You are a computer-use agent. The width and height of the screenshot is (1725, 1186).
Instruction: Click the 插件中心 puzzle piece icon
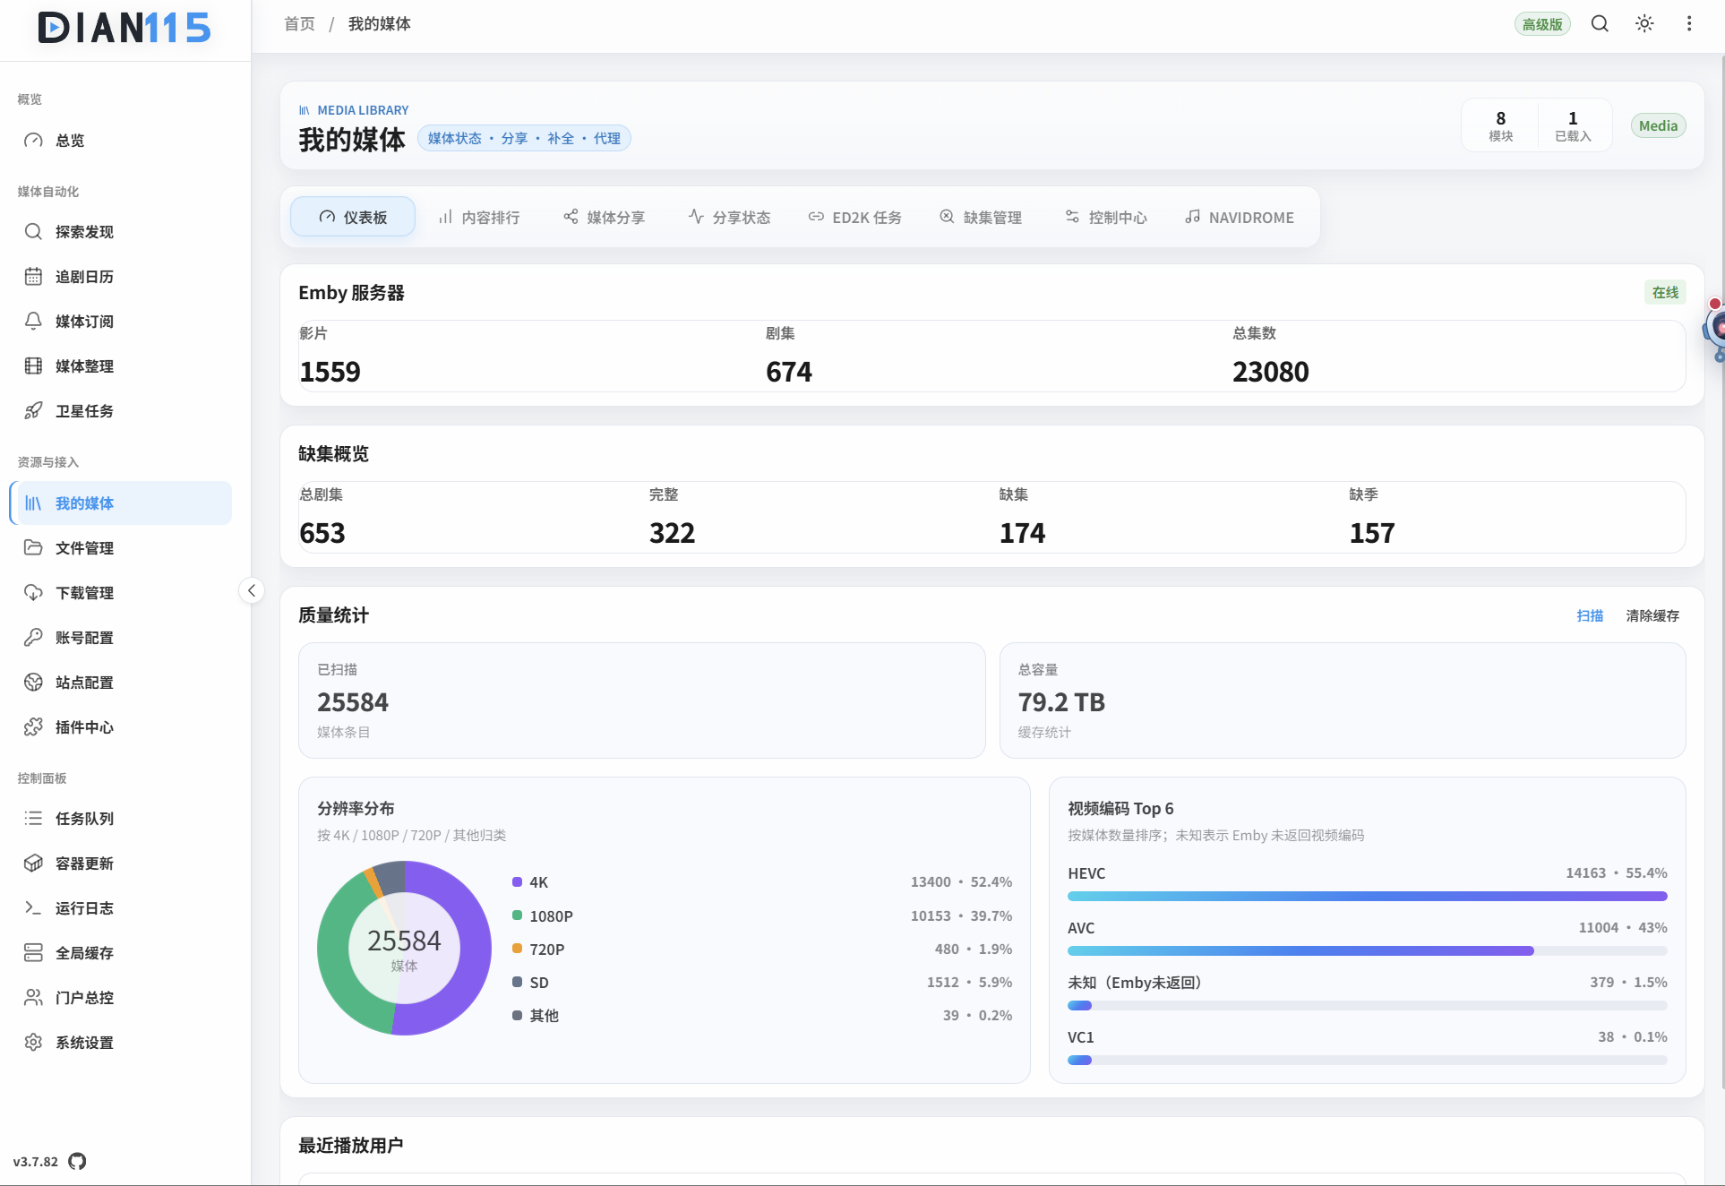tap(33, 727)
